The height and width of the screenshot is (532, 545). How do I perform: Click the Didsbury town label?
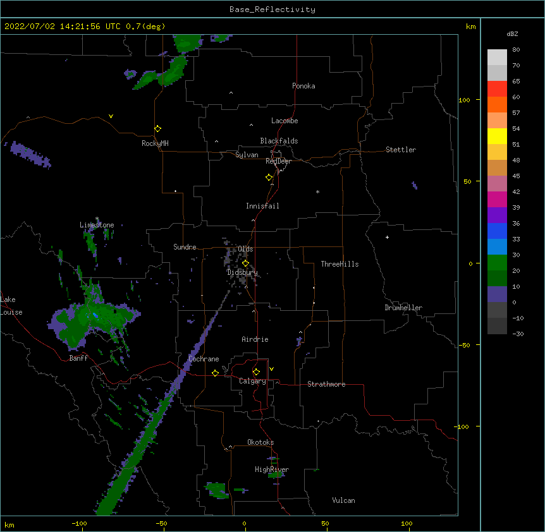[x=242, y=272]
